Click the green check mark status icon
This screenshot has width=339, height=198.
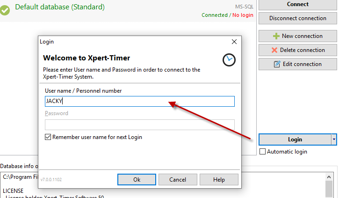5,9
